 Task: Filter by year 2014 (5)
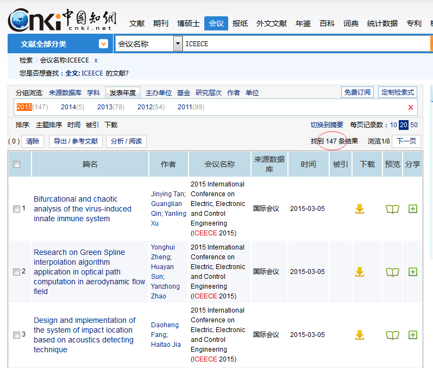click(x=73, y=107)
